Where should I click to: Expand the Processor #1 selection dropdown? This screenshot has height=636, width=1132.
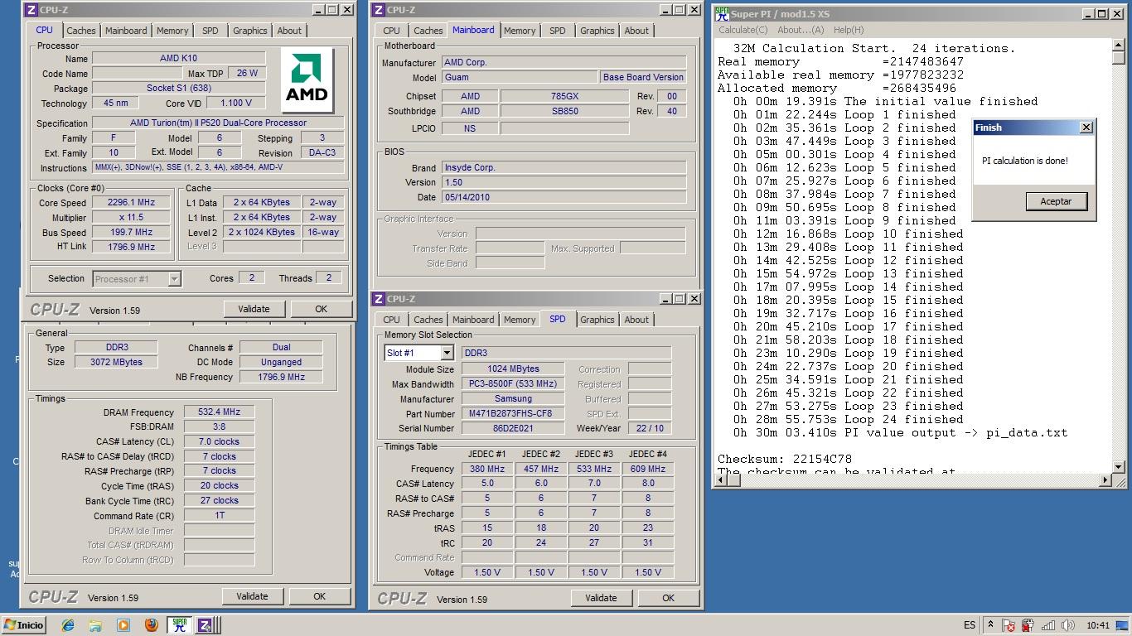pos(174,279)
